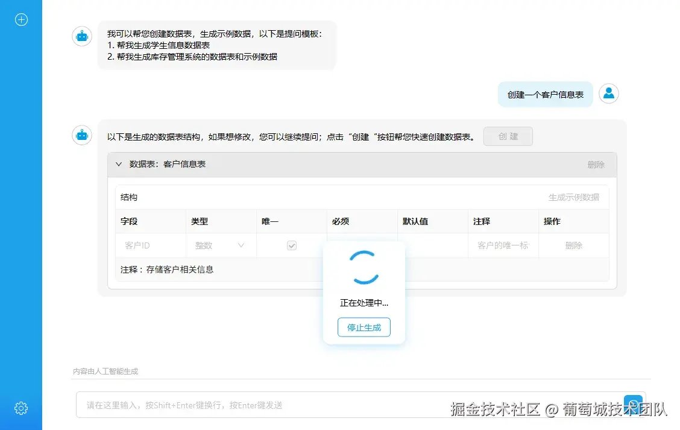Click the 必须 column header
This screenshot has width=680, height=430.
(x=341, y=221)
